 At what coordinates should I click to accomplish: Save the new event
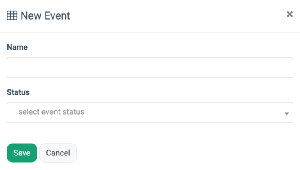(x=22, y=153)
